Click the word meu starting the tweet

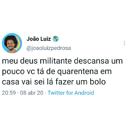(x=10, y=61)
